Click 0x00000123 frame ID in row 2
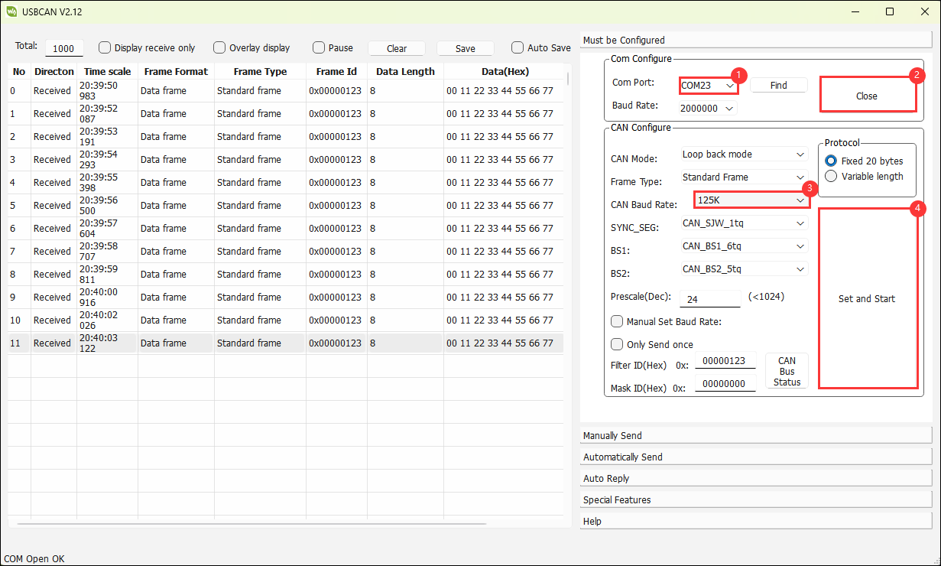 point(336,137)
